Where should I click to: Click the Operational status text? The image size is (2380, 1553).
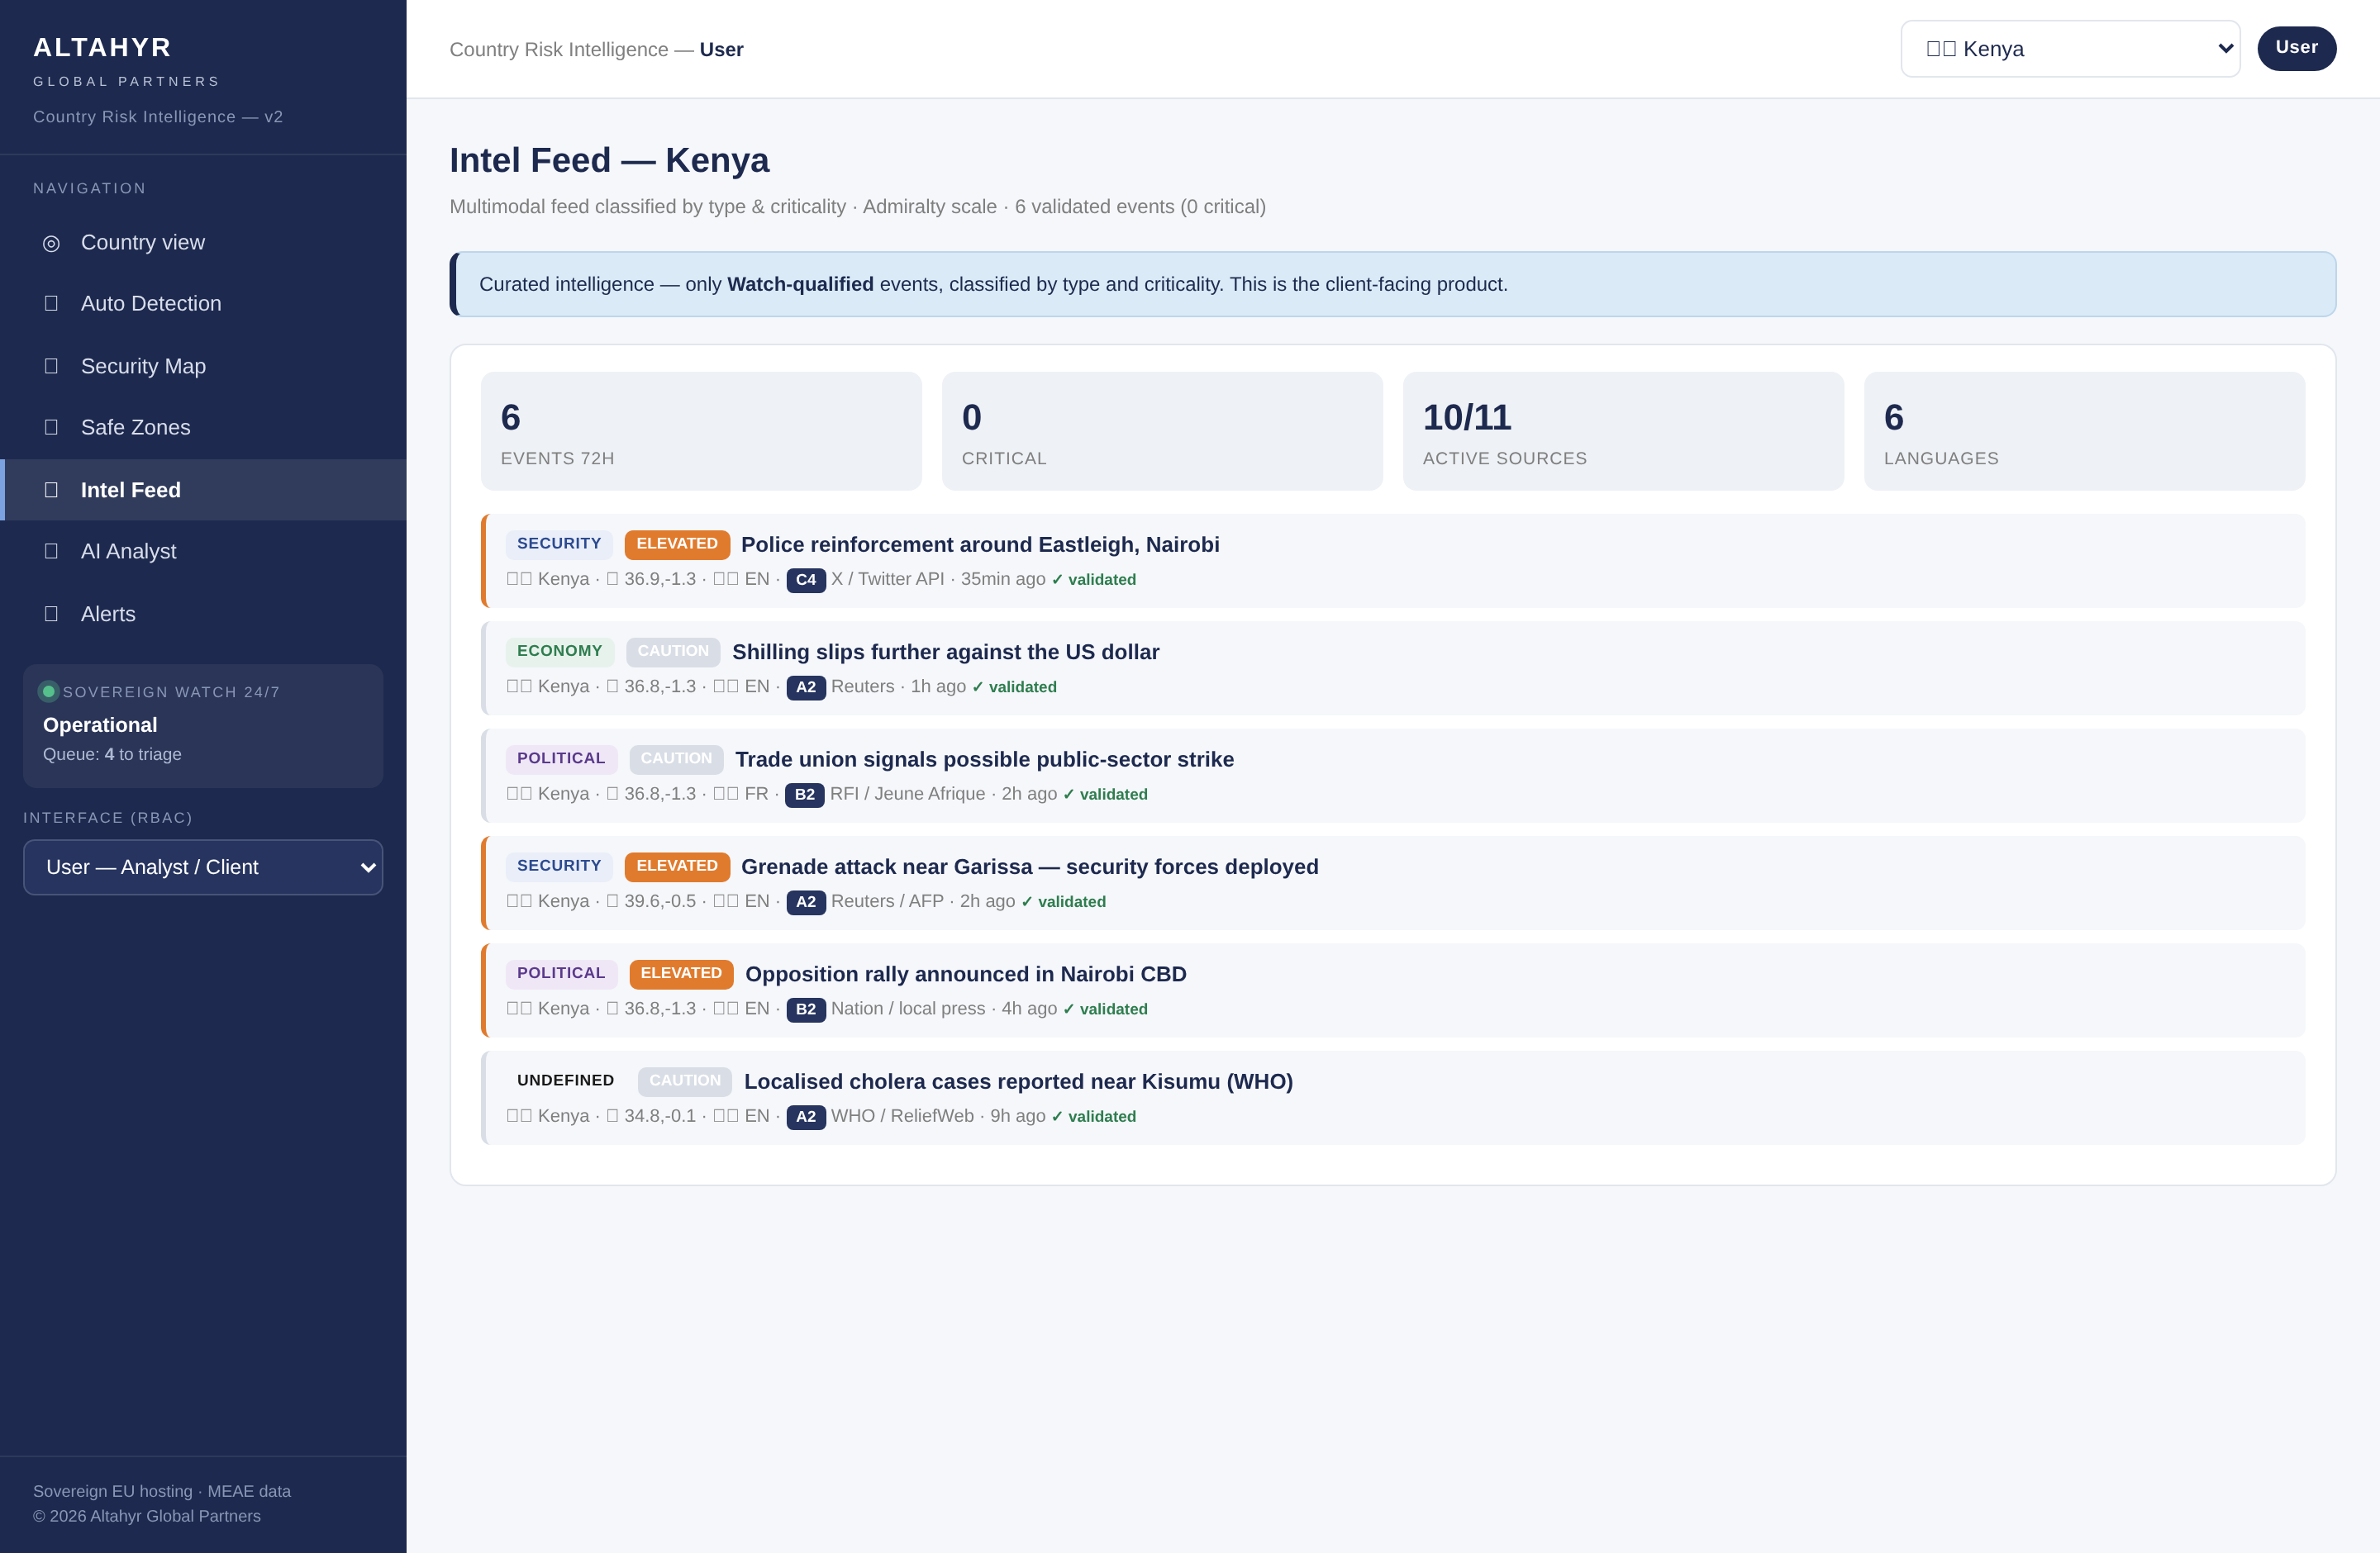[100, 725]
